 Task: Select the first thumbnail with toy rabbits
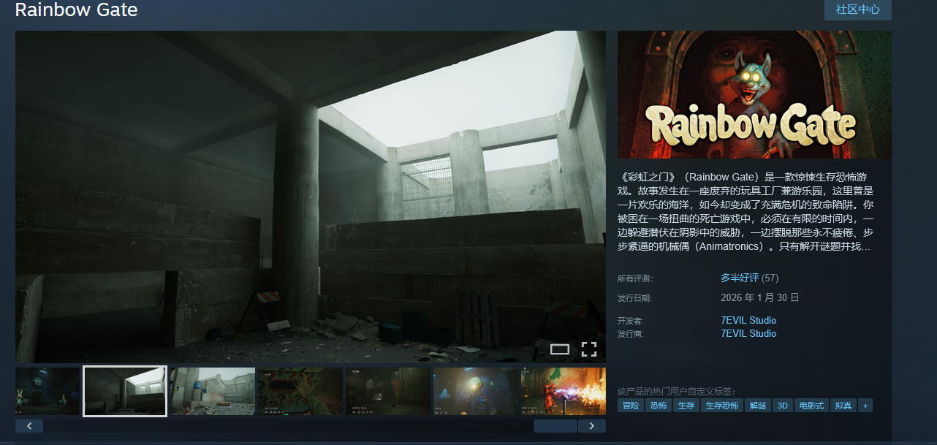point(48,391)
